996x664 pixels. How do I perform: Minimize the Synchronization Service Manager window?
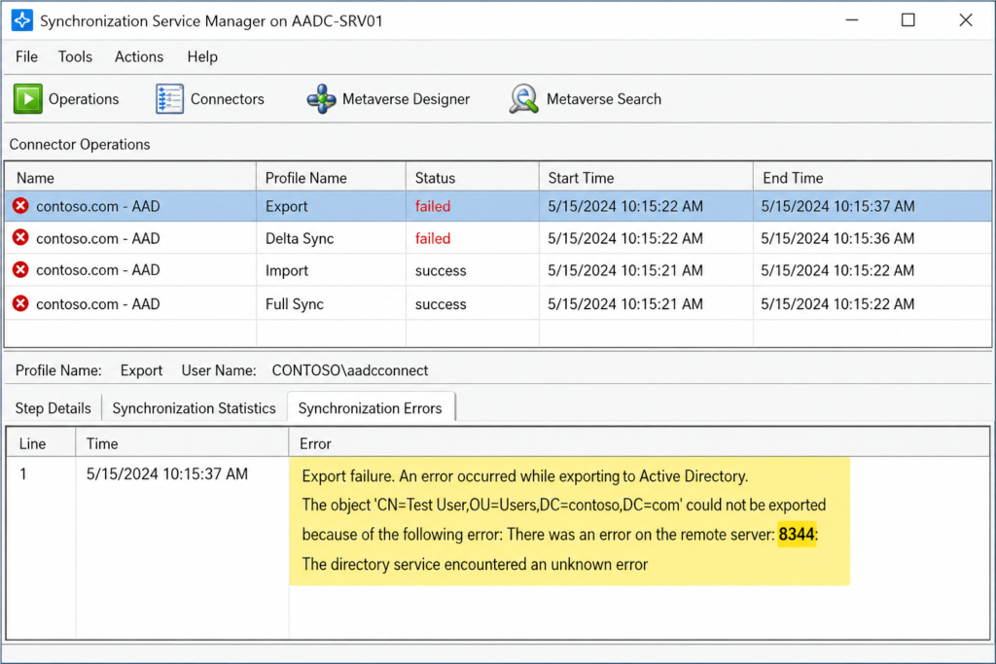point(852,20)
